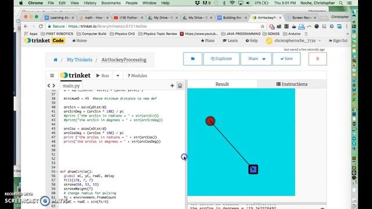The image size is (372, 209).
Task: Switch to the Result tab
Action: click(x=222, y=84)
